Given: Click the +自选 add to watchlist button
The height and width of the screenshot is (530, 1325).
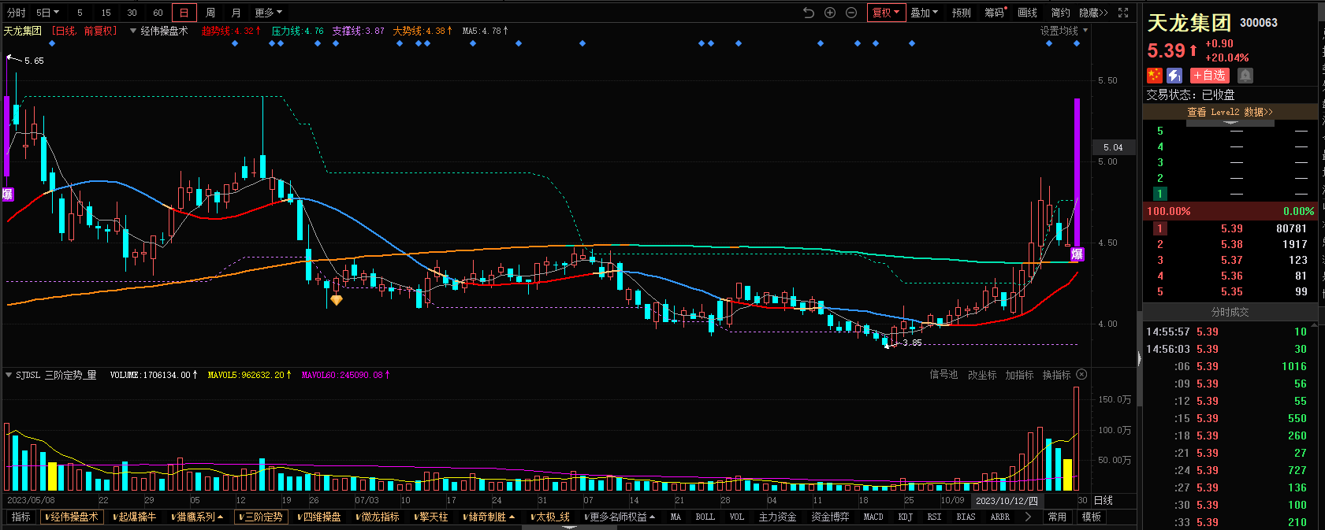Looking at the screenshot, I should pos(1209,76).
